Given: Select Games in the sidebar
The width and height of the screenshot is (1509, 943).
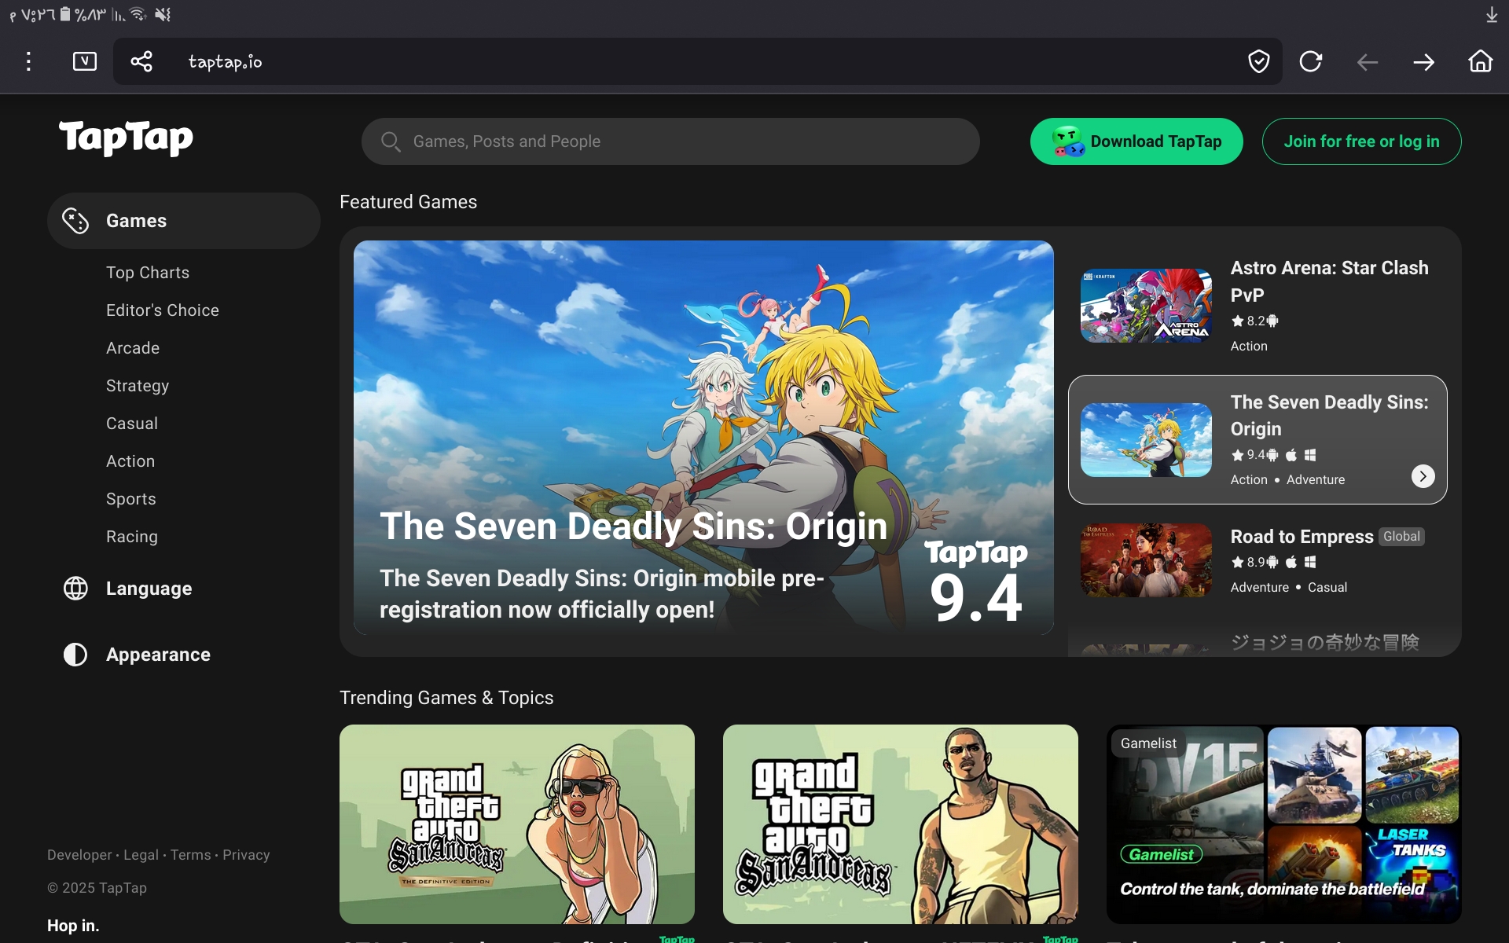Looking at the screenshot, I should point(184,221).
